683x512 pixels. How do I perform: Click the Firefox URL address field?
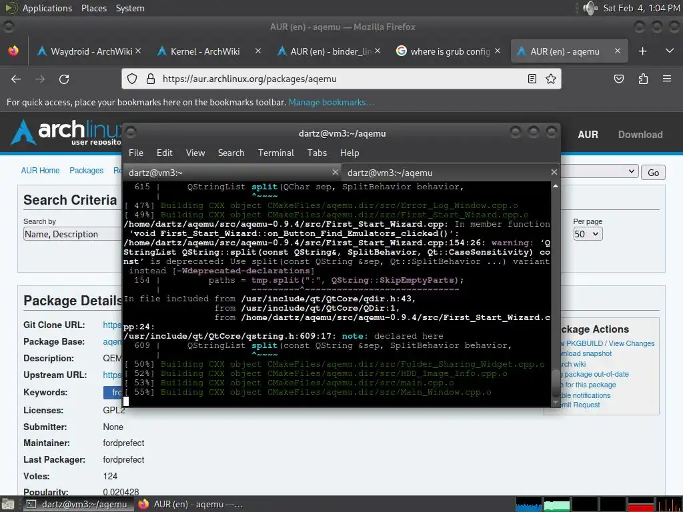coord(341,79)
